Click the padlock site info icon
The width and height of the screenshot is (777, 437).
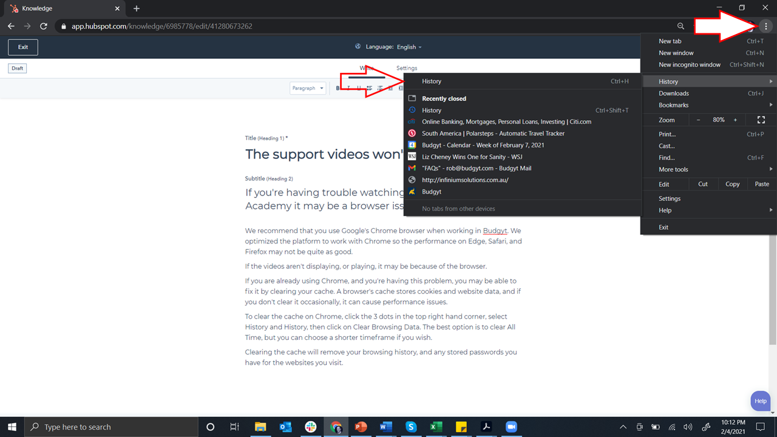point(64,27)
